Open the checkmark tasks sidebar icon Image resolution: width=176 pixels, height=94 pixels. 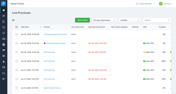point(4,16)
